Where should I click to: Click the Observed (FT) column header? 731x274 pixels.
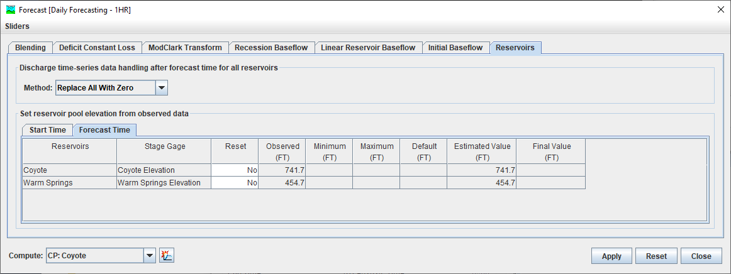point(282,151)
